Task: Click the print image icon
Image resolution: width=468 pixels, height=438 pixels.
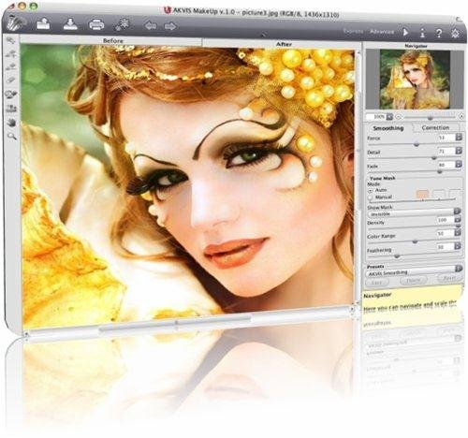Action: (x=96, y=24)
